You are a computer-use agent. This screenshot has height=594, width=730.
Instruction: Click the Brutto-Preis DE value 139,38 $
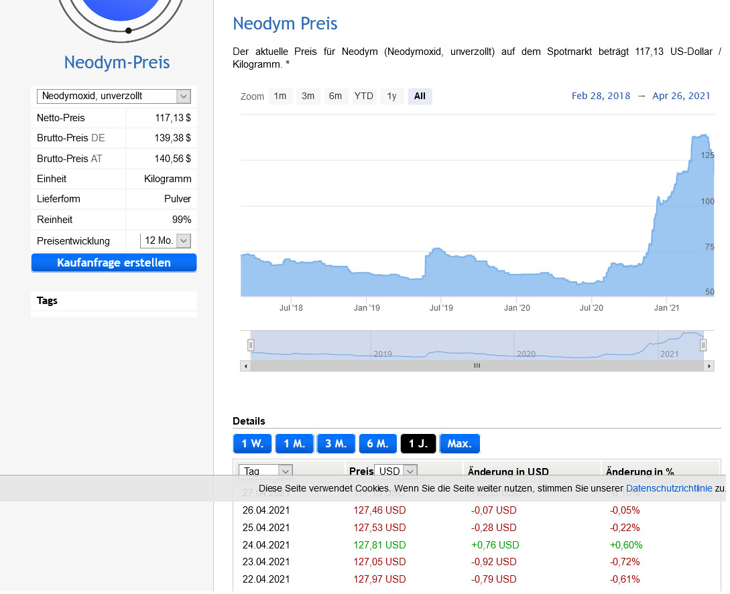click(173, 138)
